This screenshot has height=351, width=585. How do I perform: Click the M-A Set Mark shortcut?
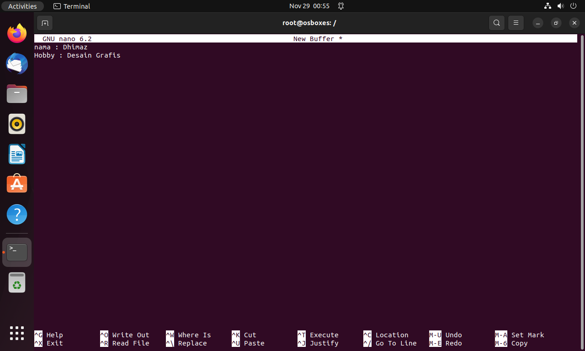point(520,335)
